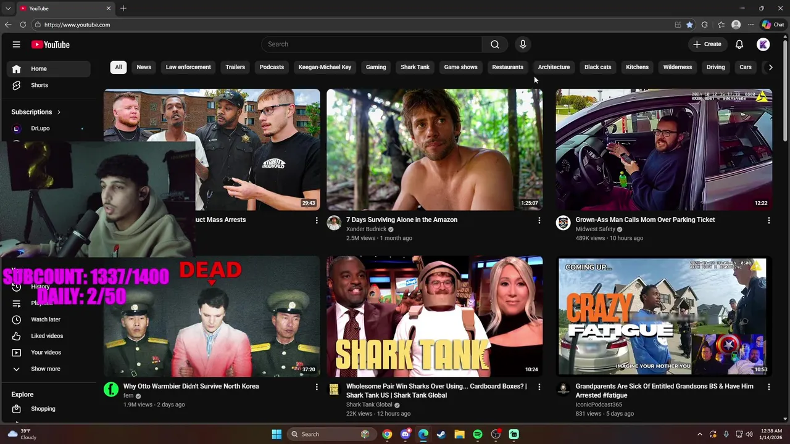
Task: Expand the Subscriptions section chevron
Action: (59, 112)
